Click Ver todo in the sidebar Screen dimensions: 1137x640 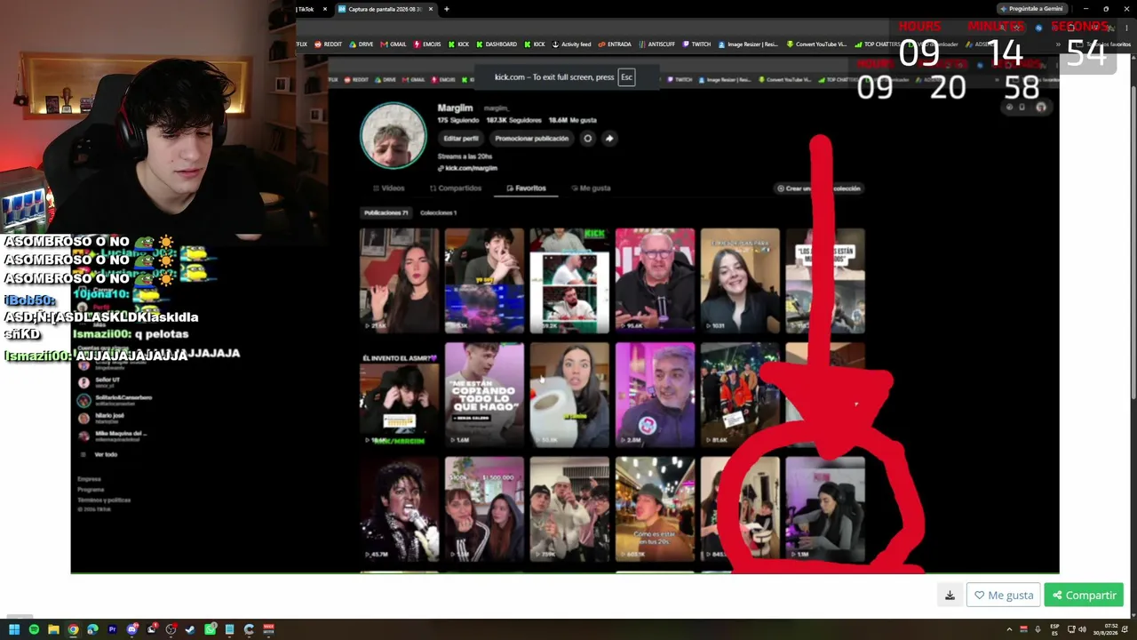click(106, 454)
